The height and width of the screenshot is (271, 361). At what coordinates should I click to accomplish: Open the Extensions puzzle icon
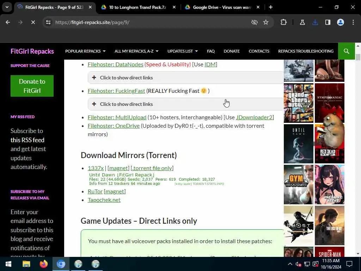click(284, 22)
